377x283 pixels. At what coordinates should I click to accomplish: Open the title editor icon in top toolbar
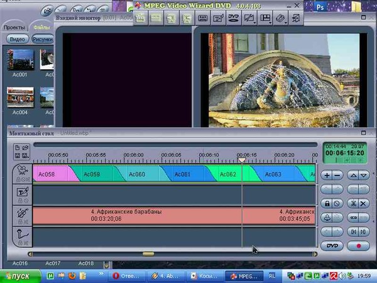218,18
